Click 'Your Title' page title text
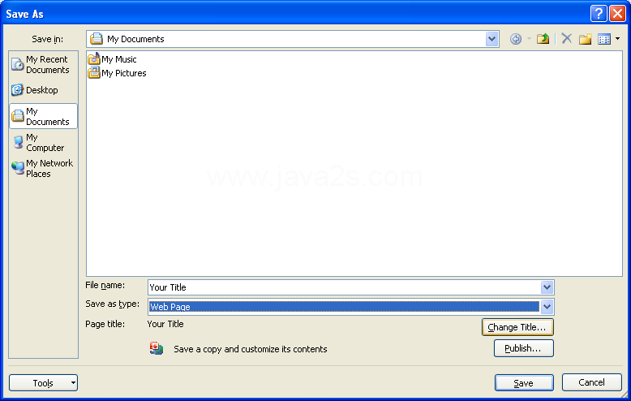The image size is (631, 401). point(165,324)
